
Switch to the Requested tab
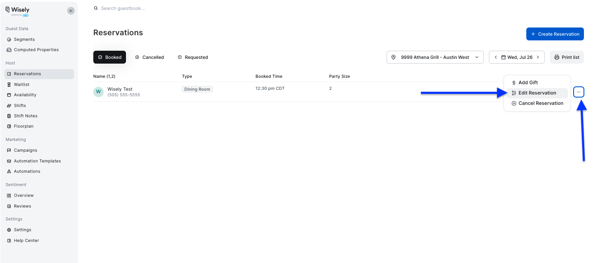(193, 57)
